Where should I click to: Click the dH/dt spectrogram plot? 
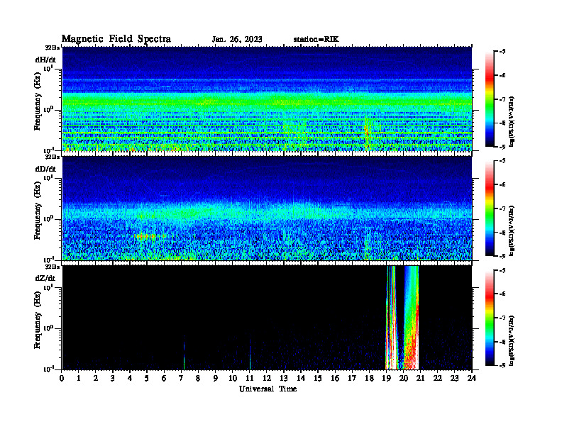pyautogui.click(x=267, y=99)
